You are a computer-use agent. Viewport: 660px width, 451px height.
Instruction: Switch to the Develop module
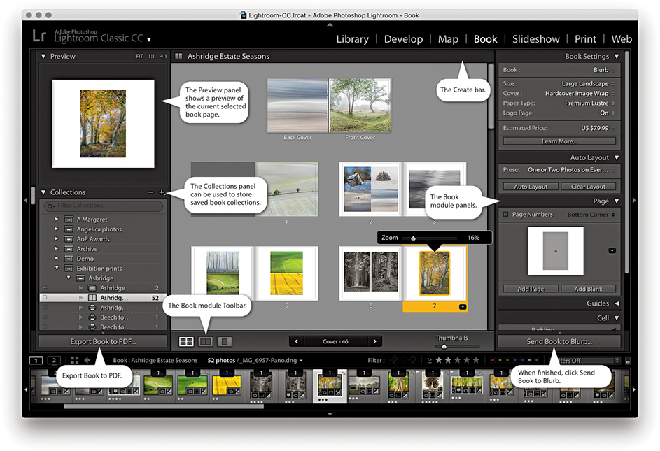pyautogui.click(x=403, y=39)
